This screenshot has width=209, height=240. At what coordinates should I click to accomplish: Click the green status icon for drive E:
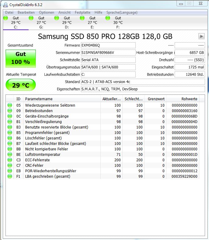(82, 18)
